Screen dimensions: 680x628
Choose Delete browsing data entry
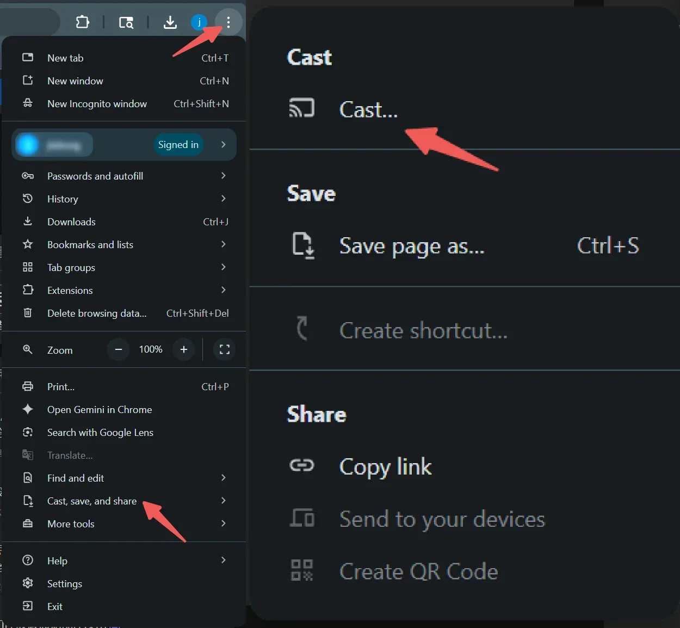pos(124,313)
